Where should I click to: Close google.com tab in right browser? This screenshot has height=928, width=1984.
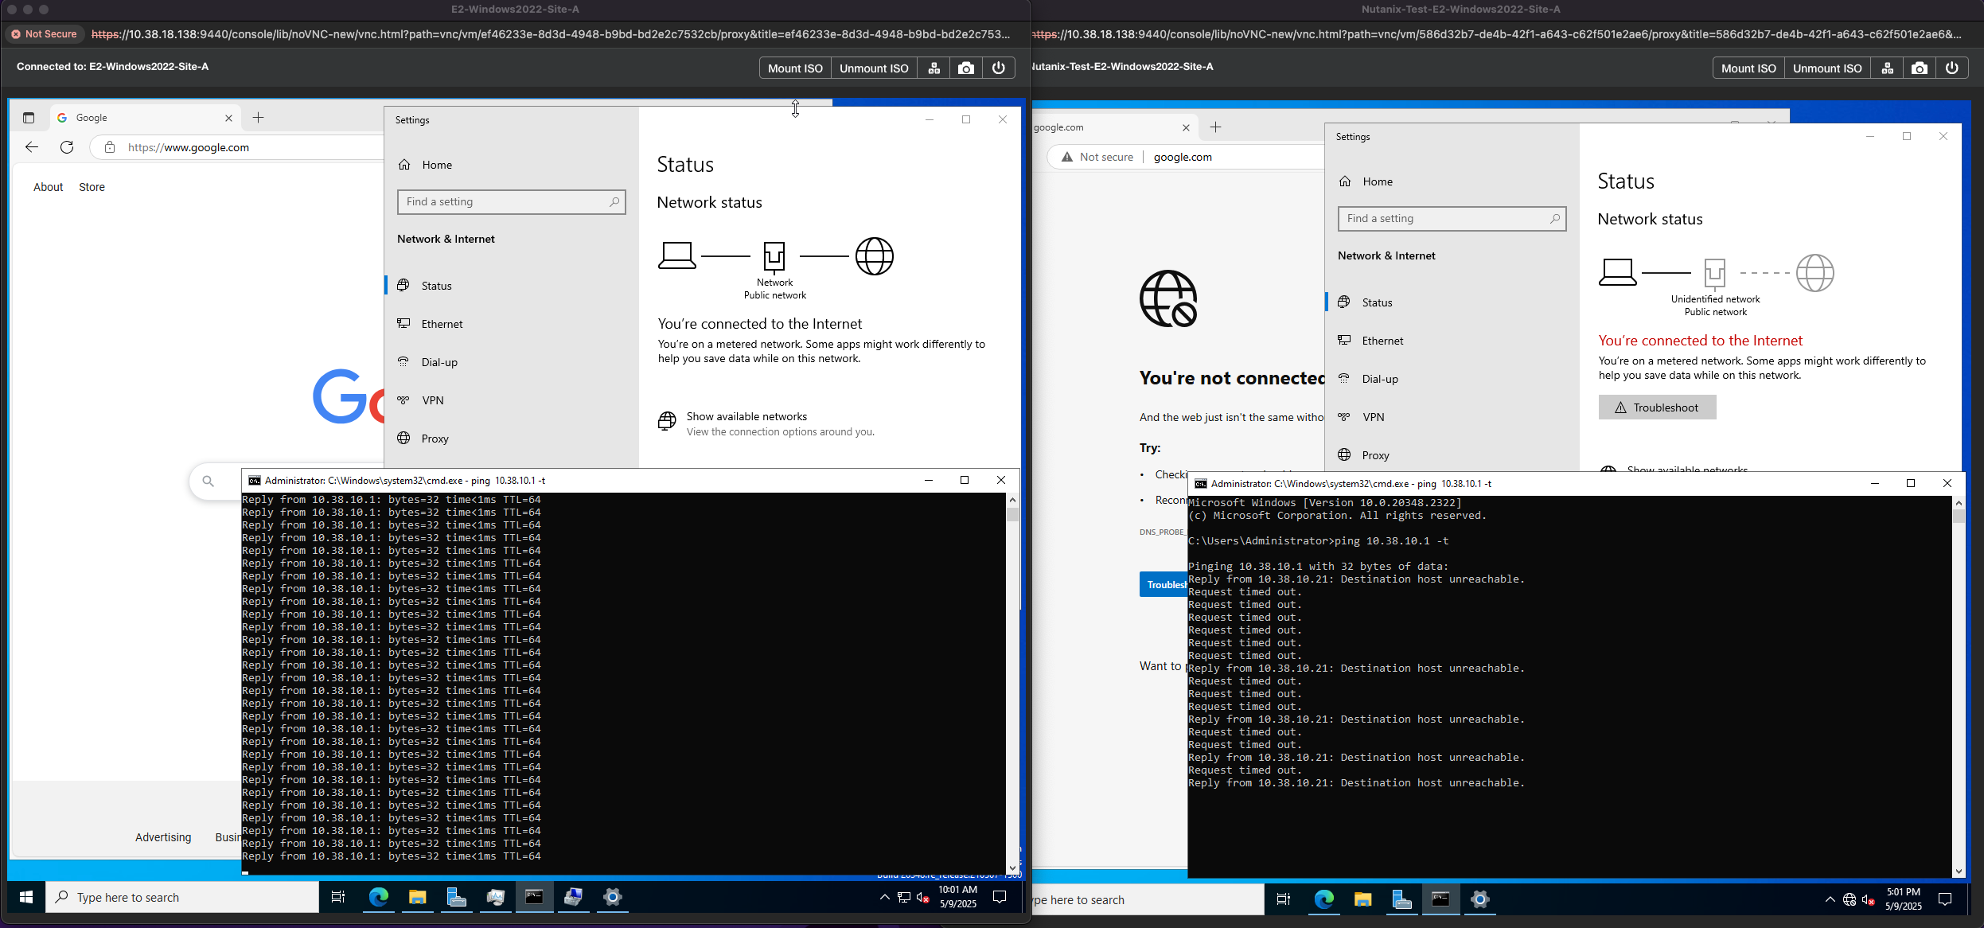[1186, 127]
